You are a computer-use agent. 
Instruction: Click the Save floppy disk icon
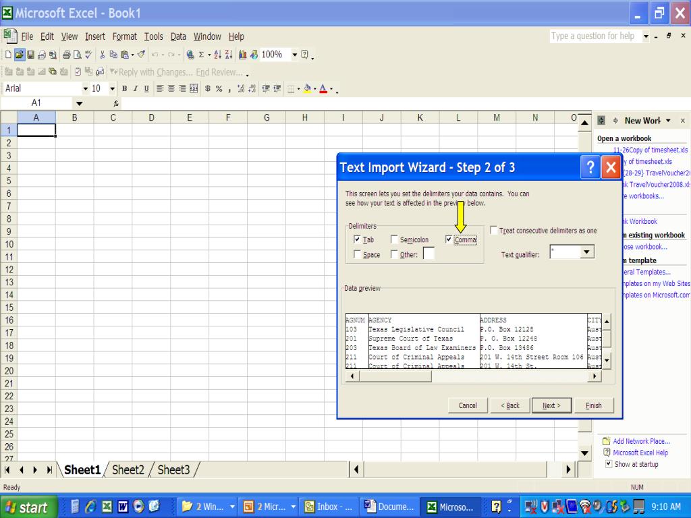coord(30,55)
